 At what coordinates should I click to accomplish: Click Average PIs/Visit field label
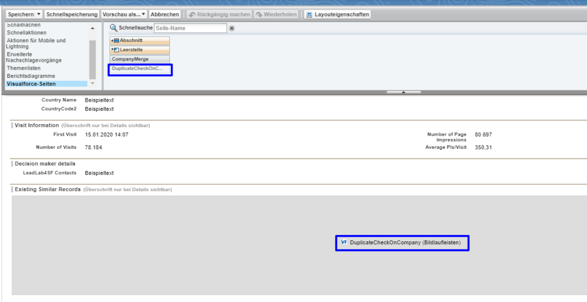tap(446, 147)
